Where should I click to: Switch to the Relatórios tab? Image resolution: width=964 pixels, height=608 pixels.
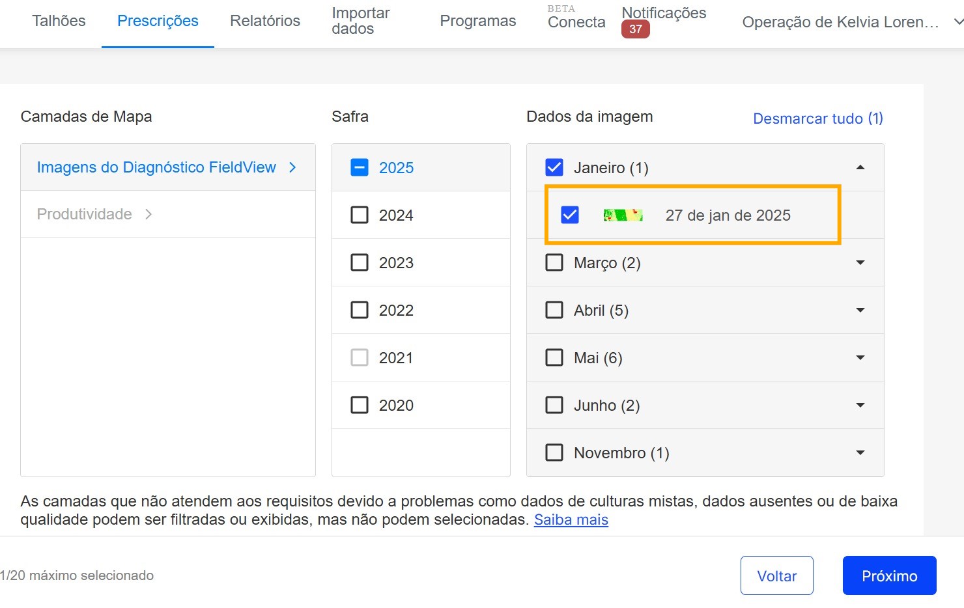[264, 21]
